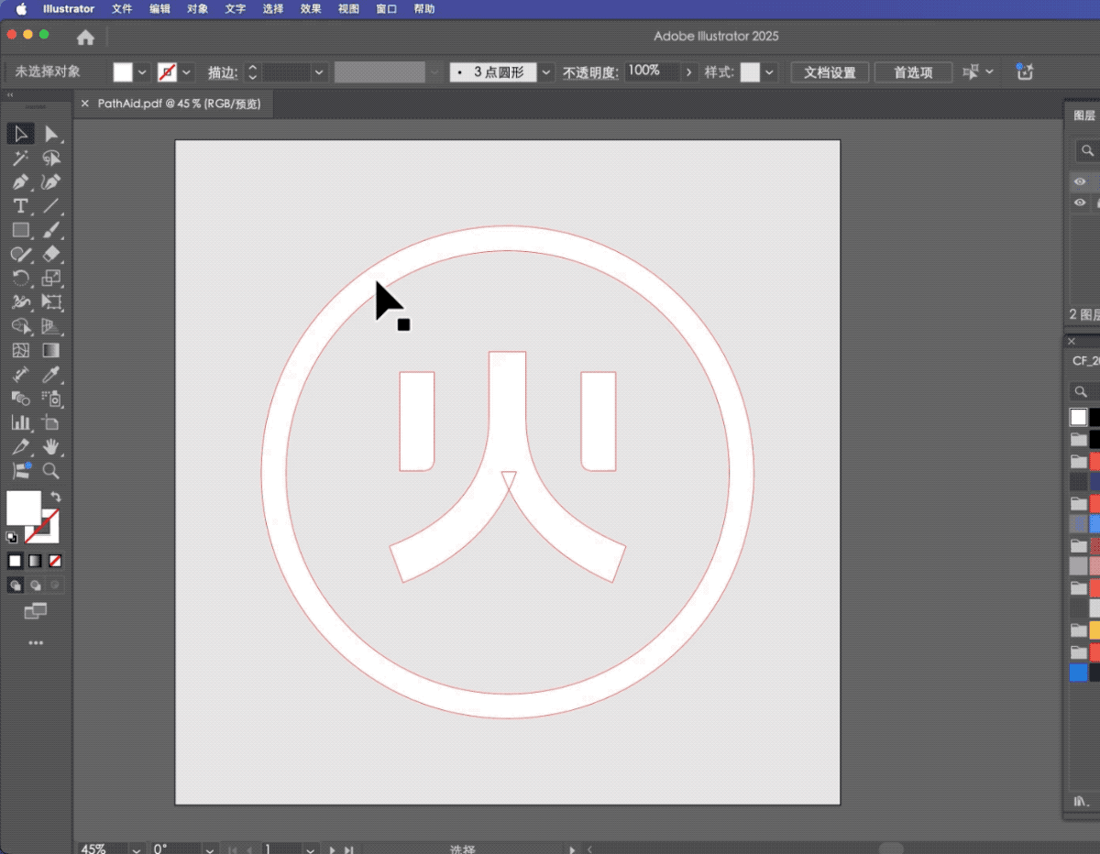
Task: Select the Shape Builder tool
Action: [x=20, y=326]
